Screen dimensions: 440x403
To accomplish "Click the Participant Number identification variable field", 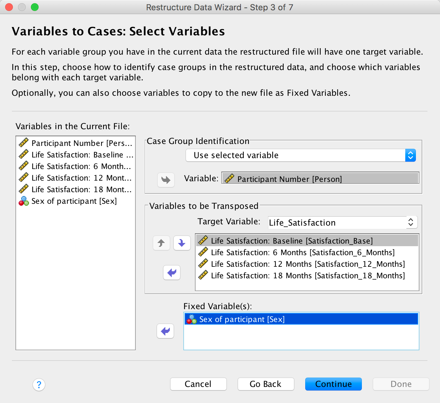I will (x=320, y=179).
